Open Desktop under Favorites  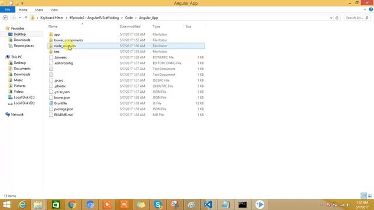pos(19,34)
